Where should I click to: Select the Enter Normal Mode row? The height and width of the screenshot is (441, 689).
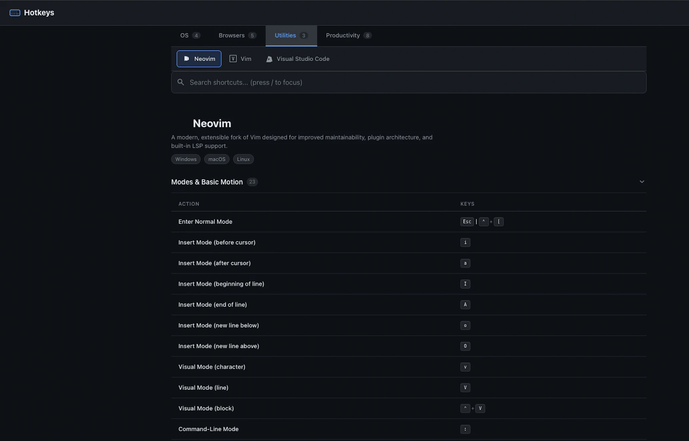(x=409, y=222)
